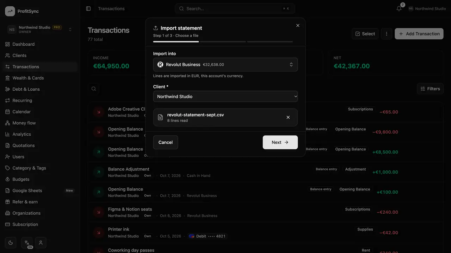The height and width of the screenshot is (253, 451).
Task: Open language switcher icon
Action: tap(27, 242)
